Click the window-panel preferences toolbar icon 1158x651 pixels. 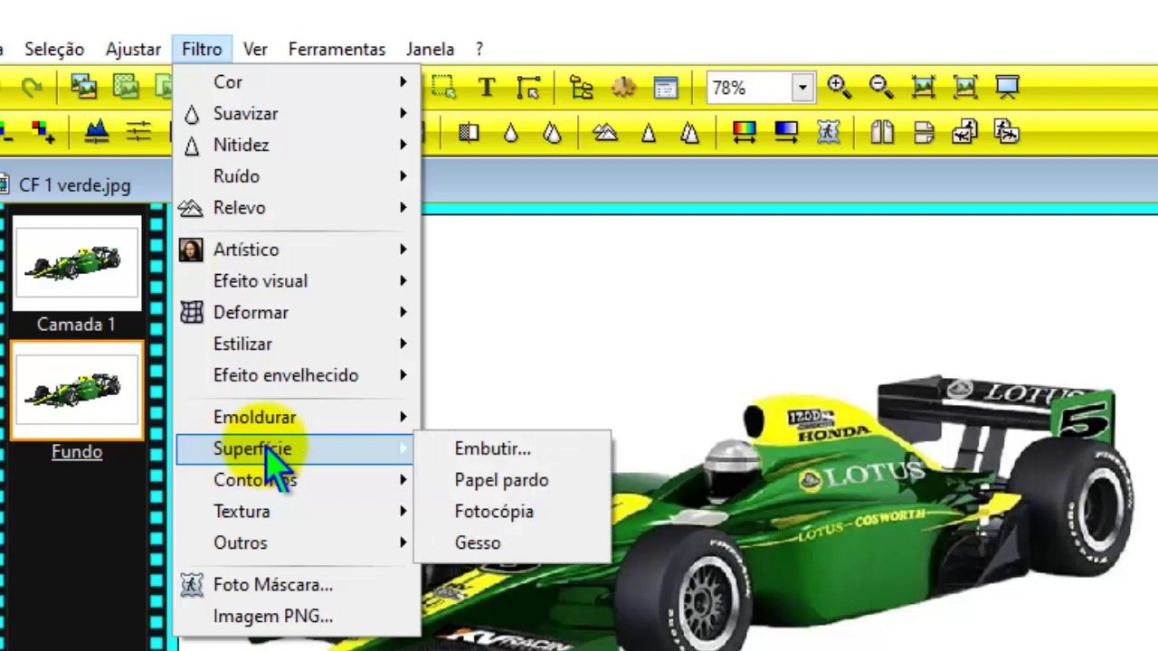coord(666,88)
